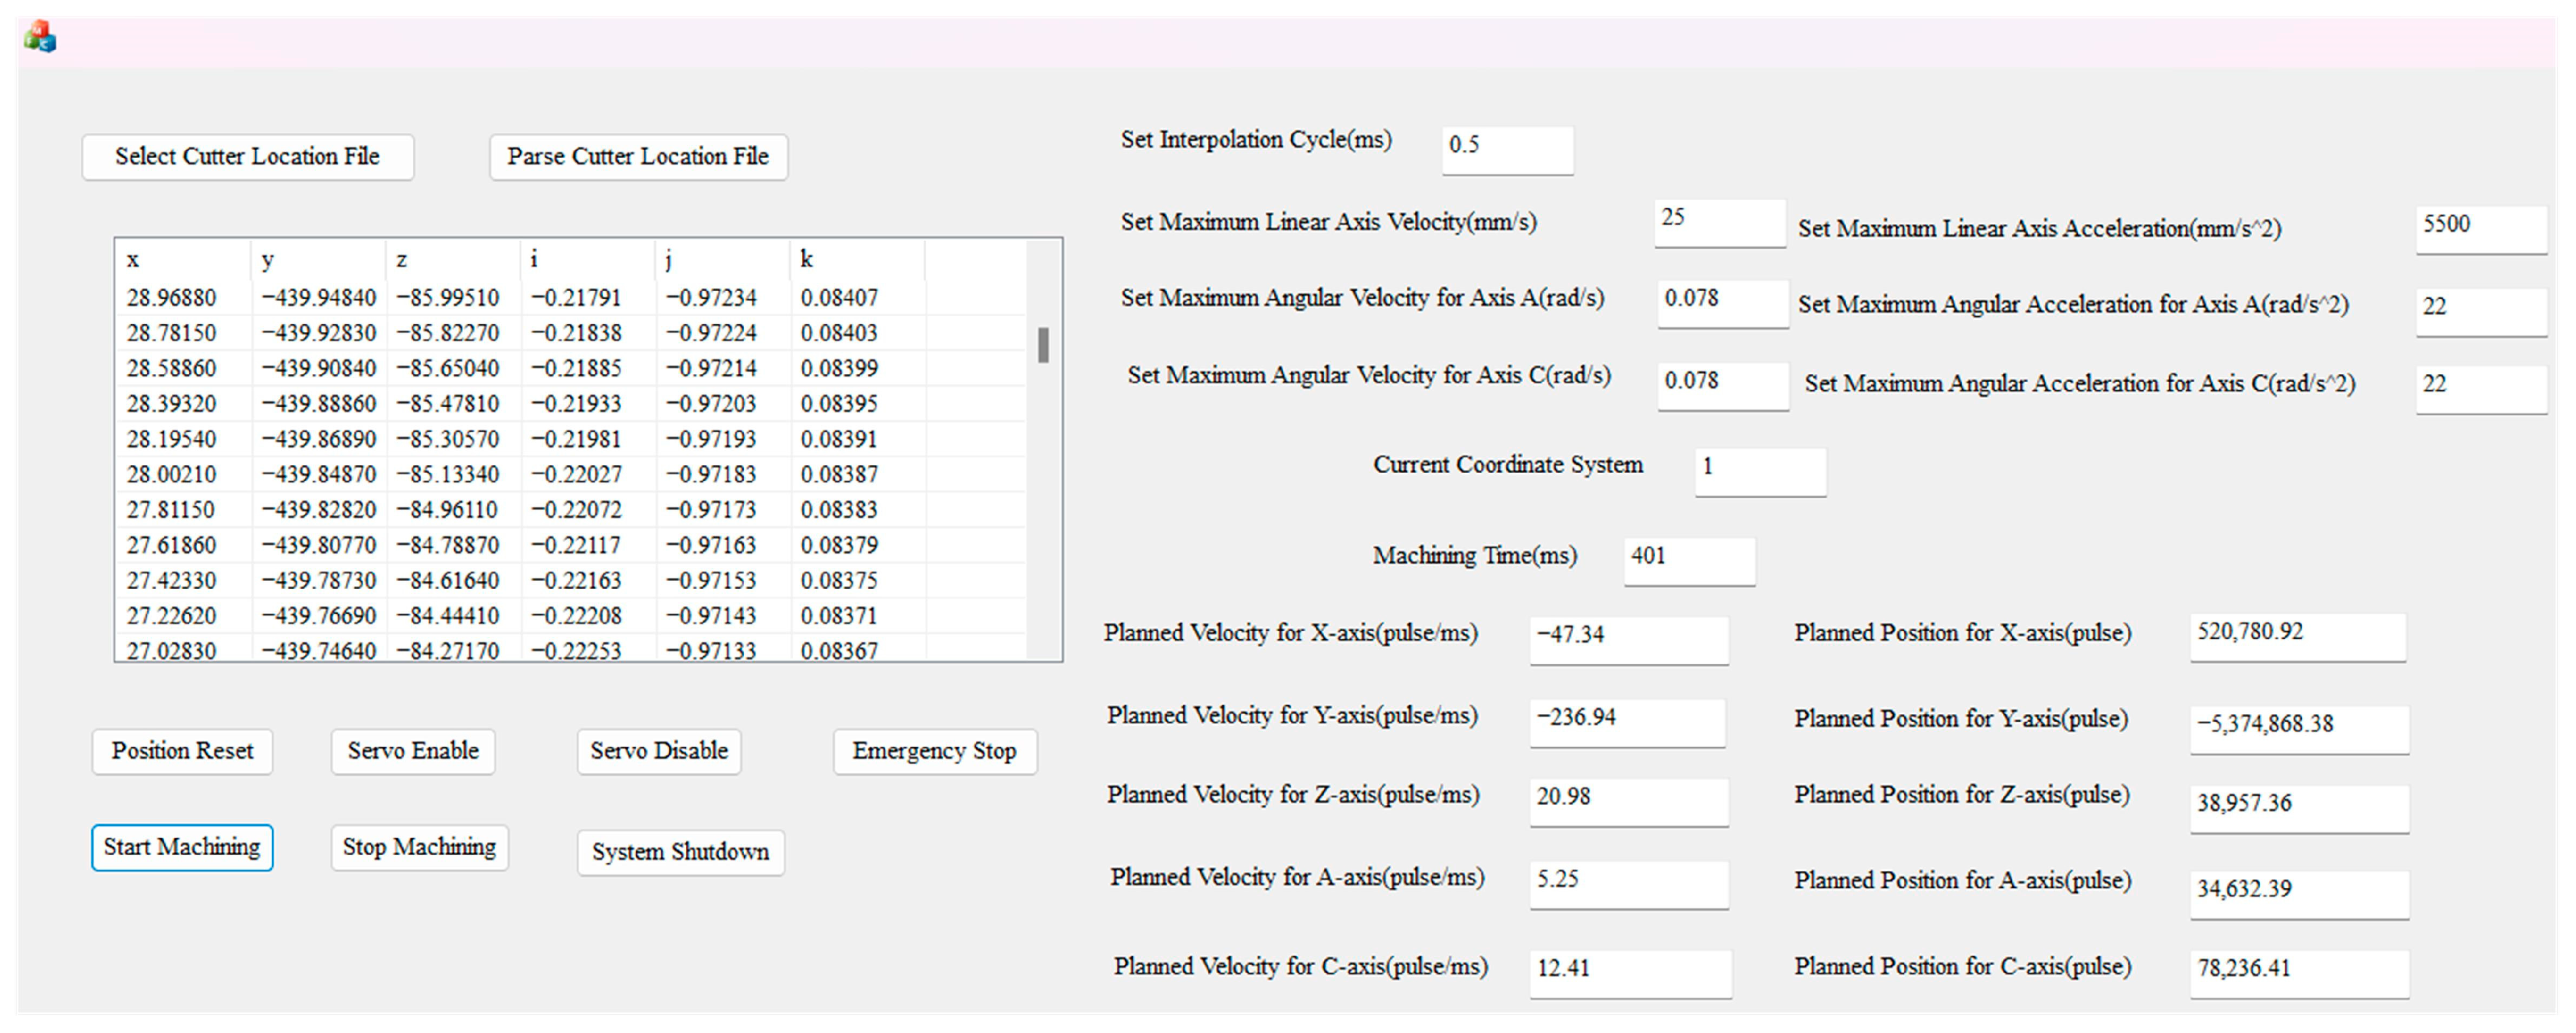Screen dimensions: 2576x1033
Task: Focus Maximum Angular Velocity for Axis C field
Action: (x=1723, y=386)
